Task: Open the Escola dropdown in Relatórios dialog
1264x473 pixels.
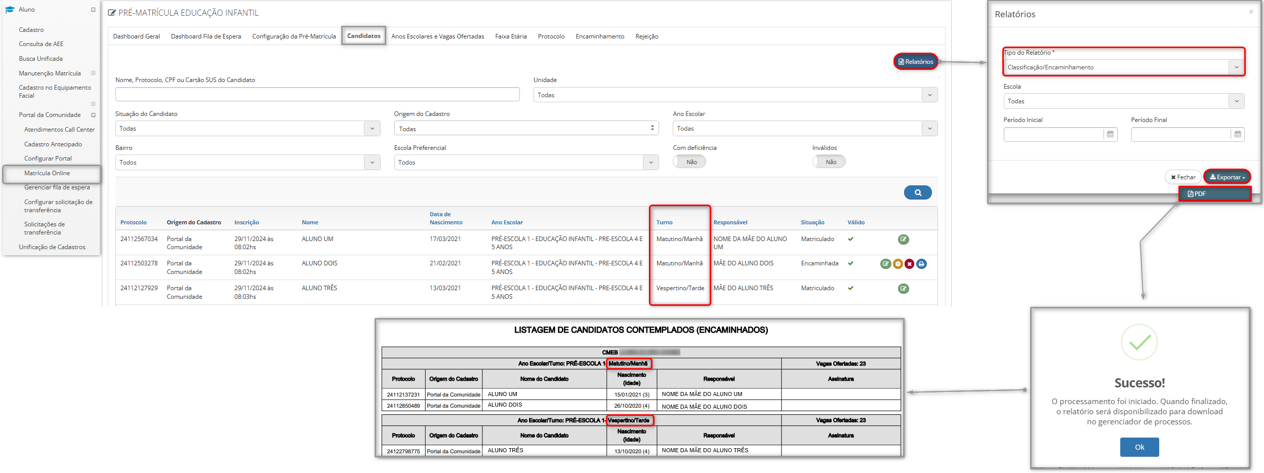Action: [1123, 101]
